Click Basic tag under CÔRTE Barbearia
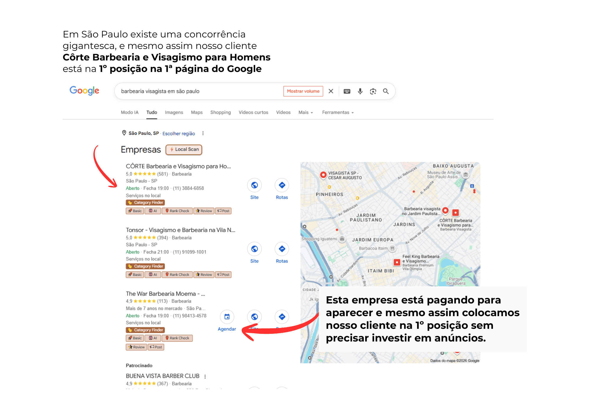Screen dimensions: 590x417 [135, 211]
